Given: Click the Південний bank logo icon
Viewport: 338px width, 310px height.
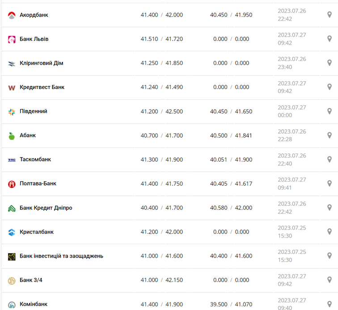Looking at the screenshot, I should pyautogui.click(x=12, y=112).
